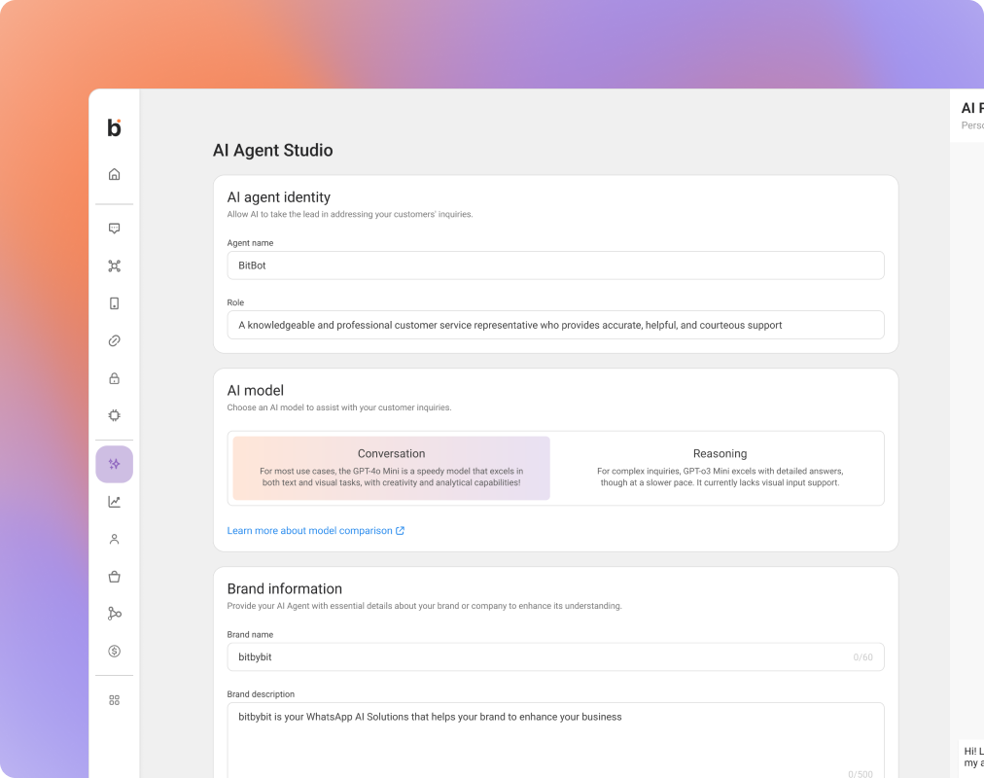Click the bitbybit logo in sidebar
Viewport: 984px width, 778px height.
coord(114,127)
